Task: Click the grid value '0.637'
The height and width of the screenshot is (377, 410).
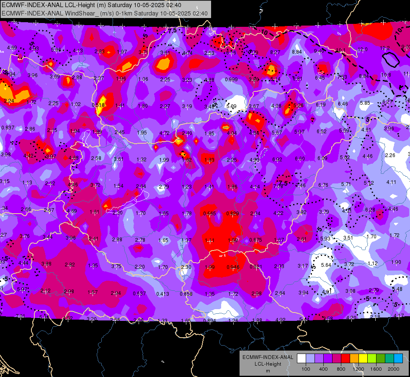Action: [139, 294]
